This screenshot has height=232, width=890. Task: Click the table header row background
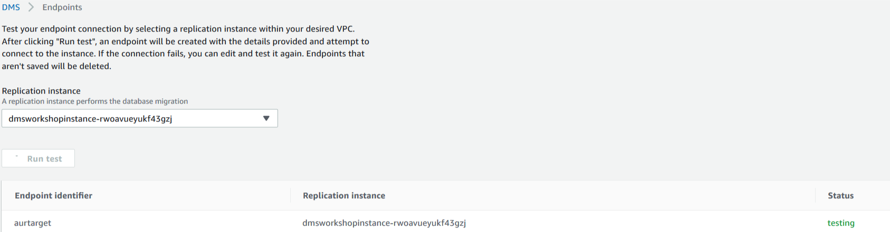[x=445, y=196]
